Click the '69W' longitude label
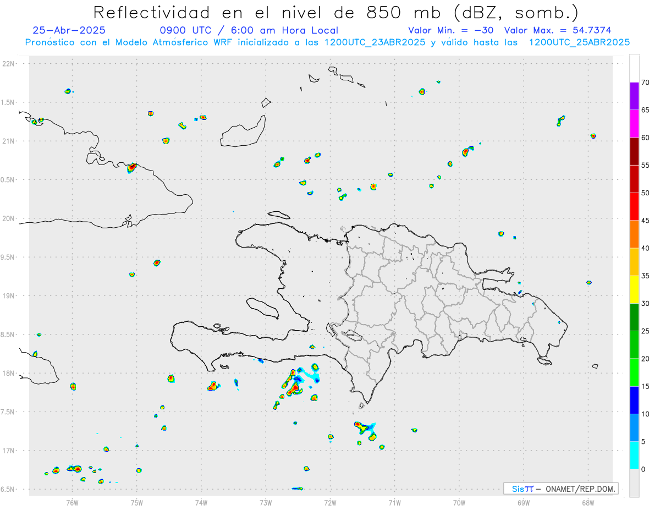This screenshot has height=510, width=660. (x=524, y=502)
